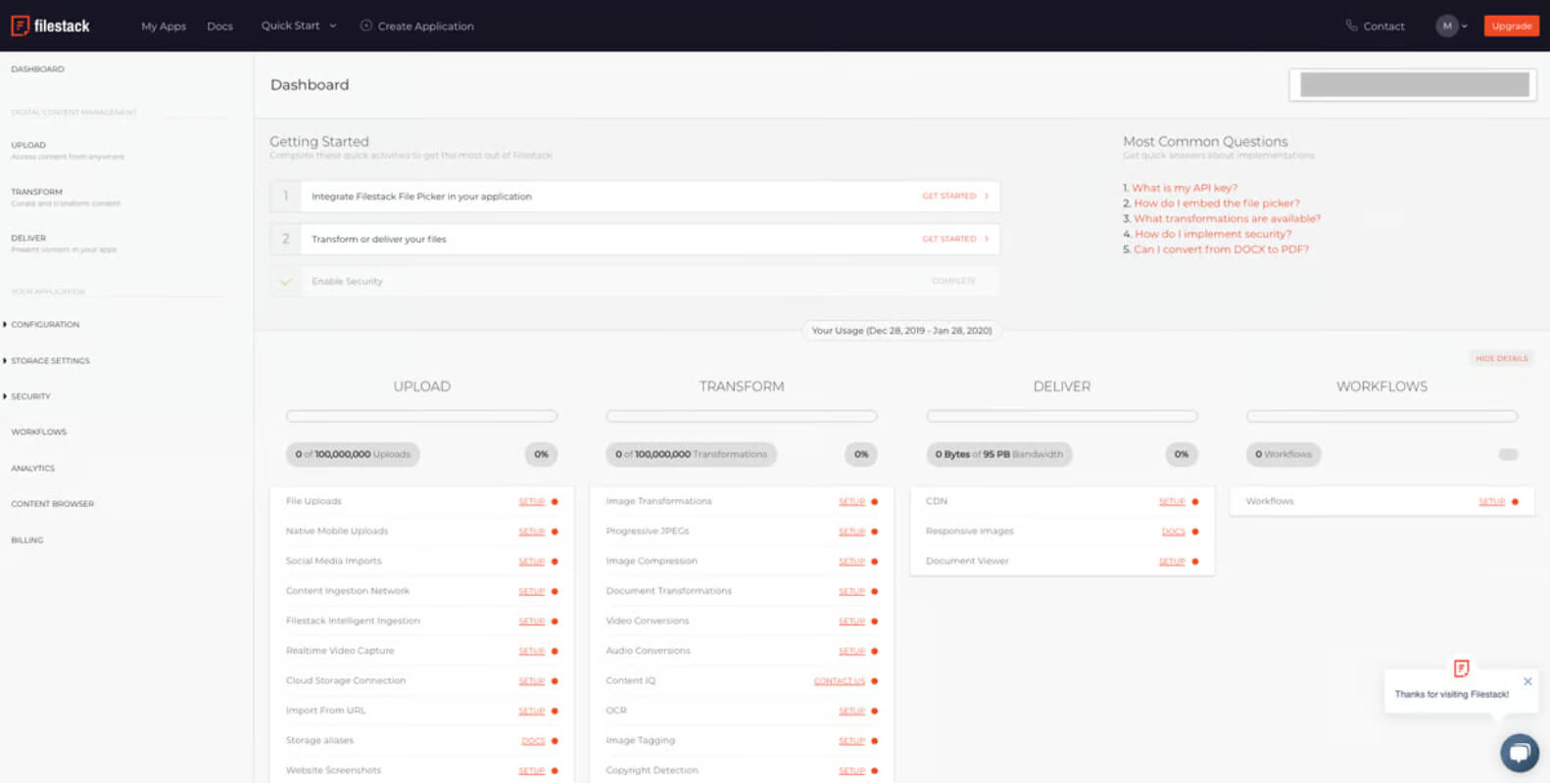Screen dimensions: 1550x783
Task: Click Contact Us for Content IQ
Action: coord(840,681)
